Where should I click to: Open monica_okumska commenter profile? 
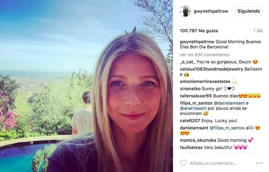[198, 140]
